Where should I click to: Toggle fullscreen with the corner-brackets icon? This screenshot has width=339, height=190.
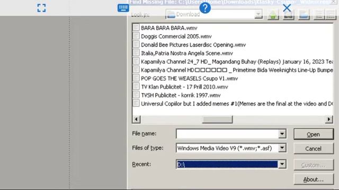pyautogui.click(x=41, y=8)
